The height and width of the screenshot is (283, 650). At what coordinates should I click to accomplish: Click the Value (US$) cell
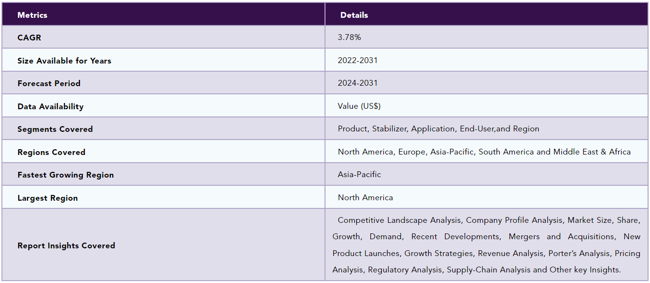pos(359,106)
